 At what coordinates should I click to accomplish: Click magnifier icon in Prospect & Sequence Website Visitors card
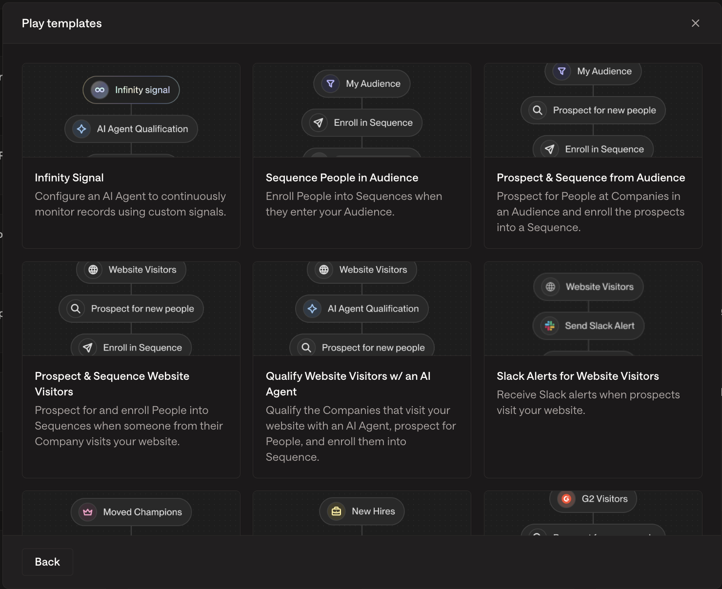[x=76, y=309]
